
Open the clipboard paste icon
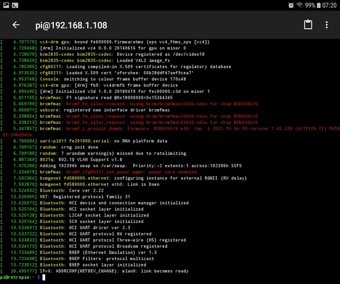coord(308,25)
